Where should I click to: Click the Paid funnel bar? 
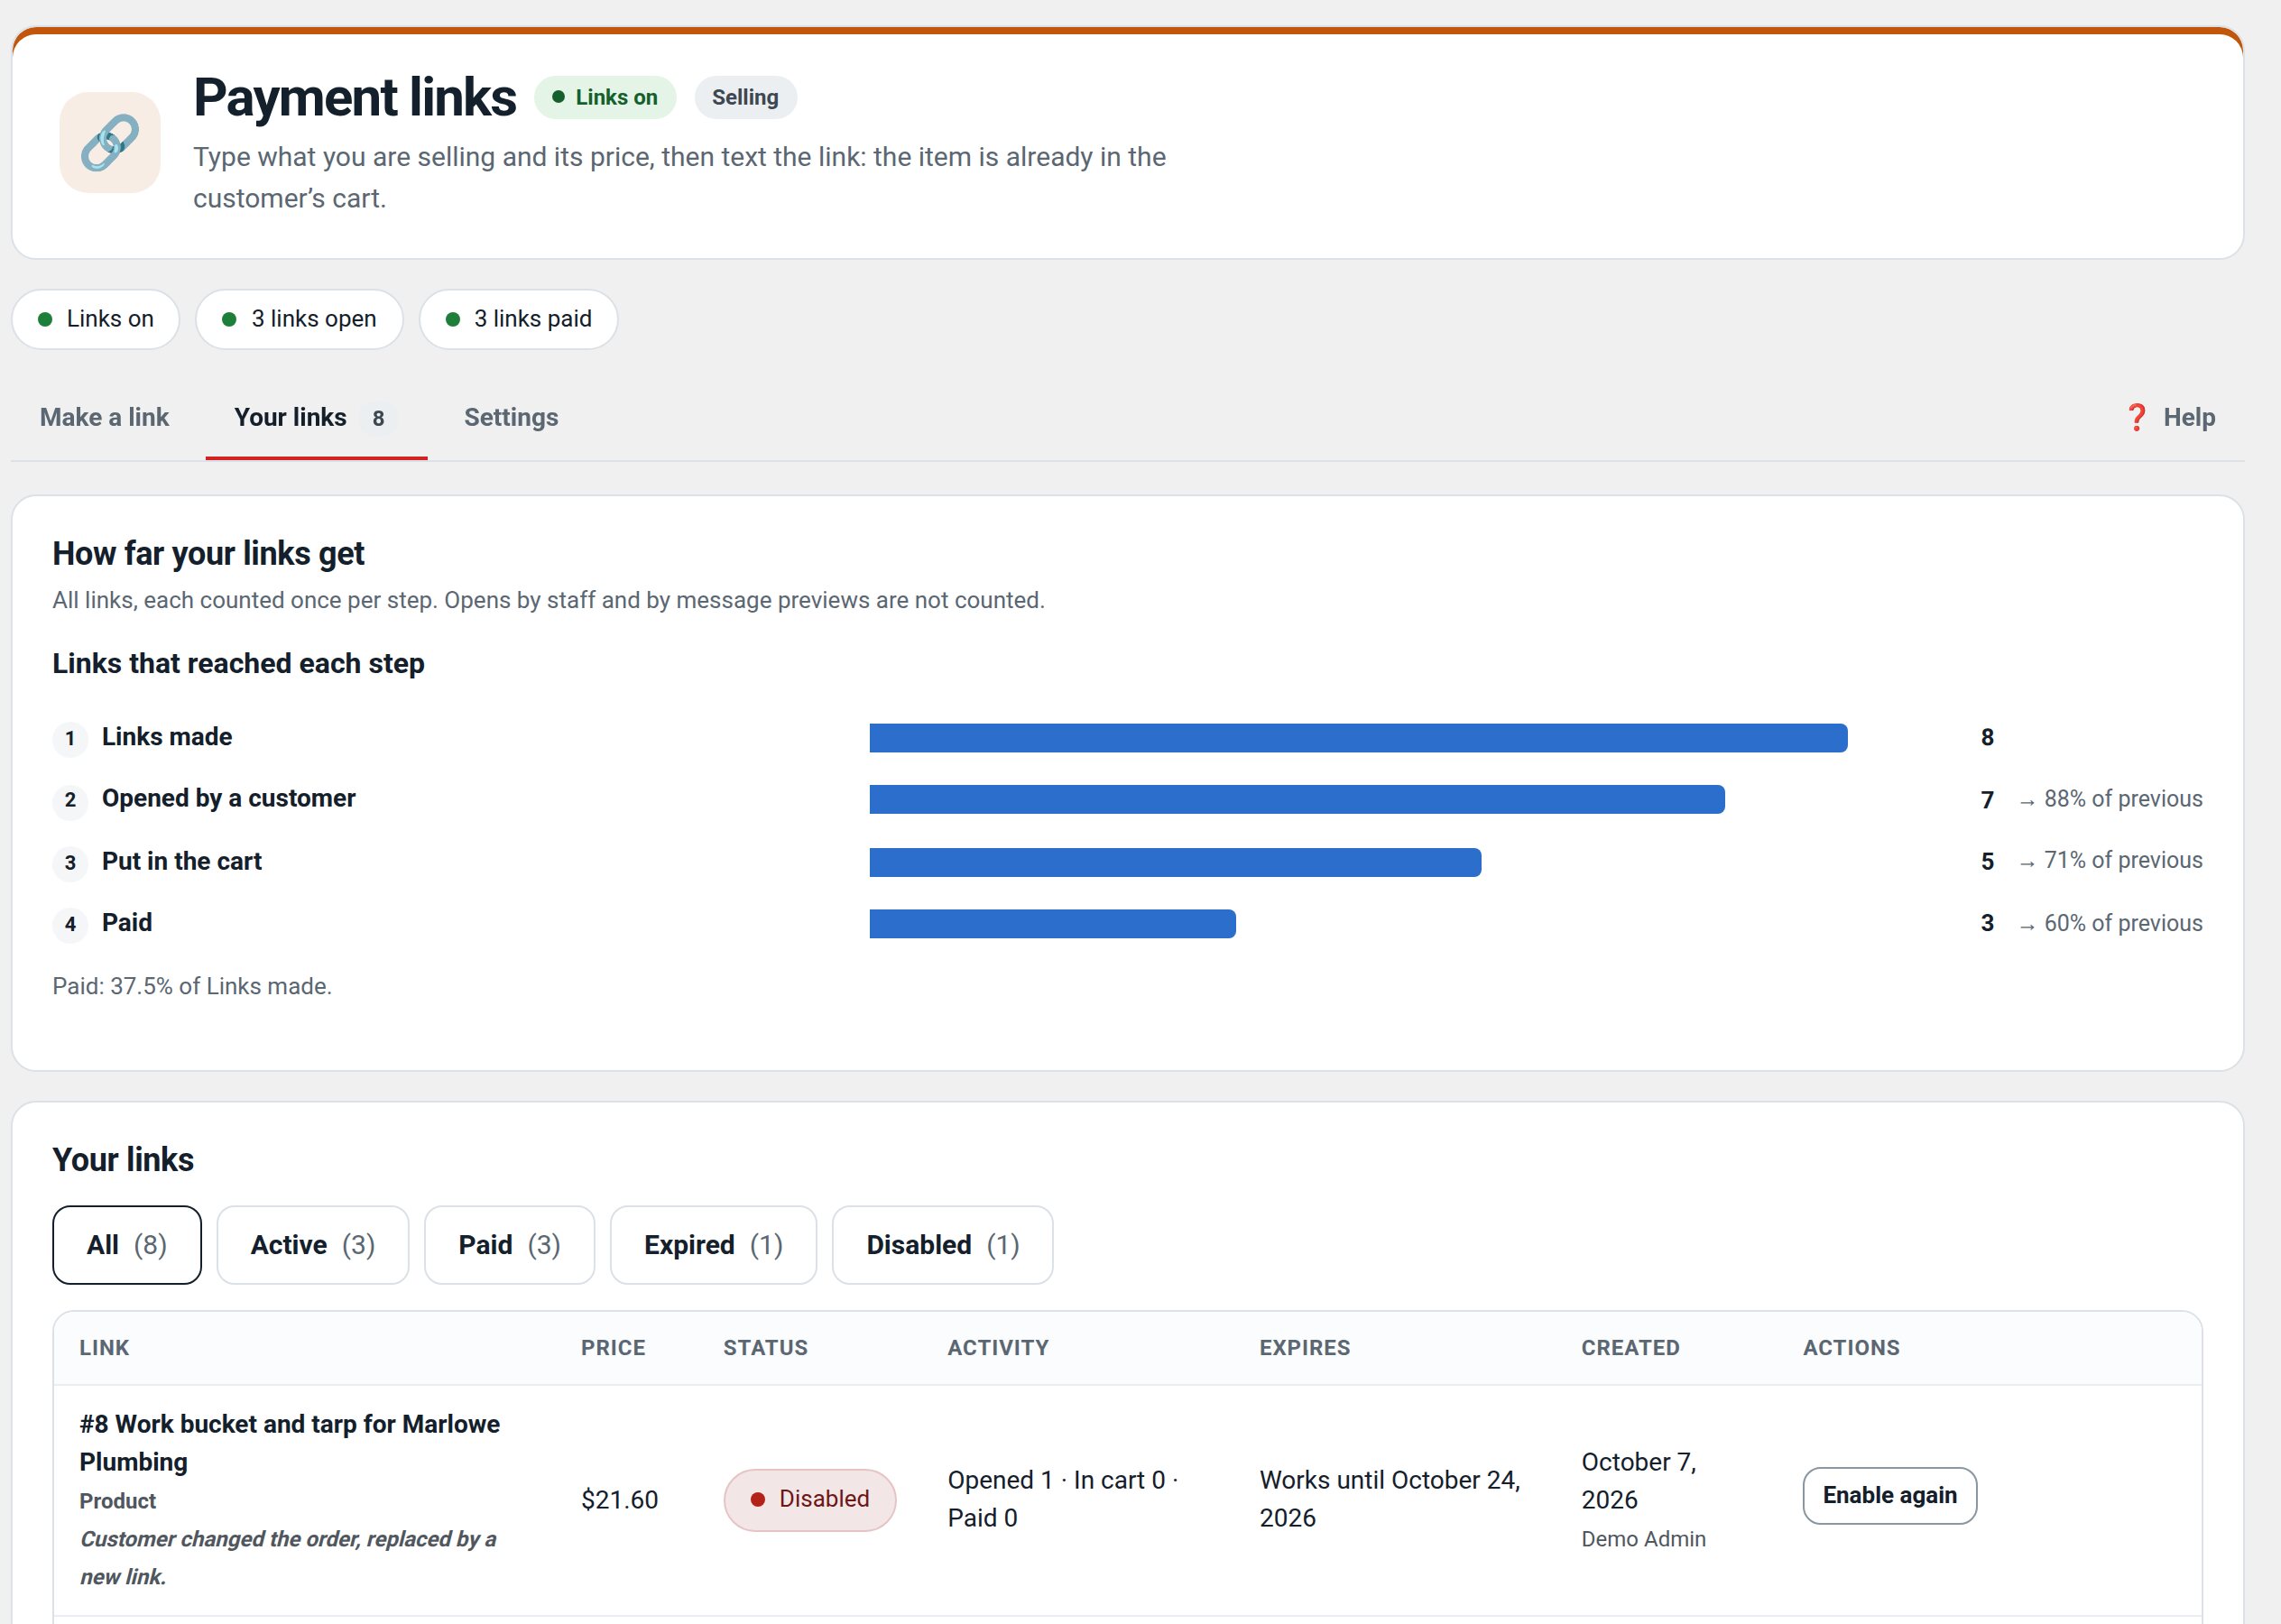[1052, 924]
